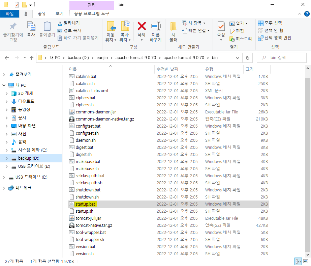Open 새 항목 dropdown
The image size is (311, 266).
tap(194, 23)
